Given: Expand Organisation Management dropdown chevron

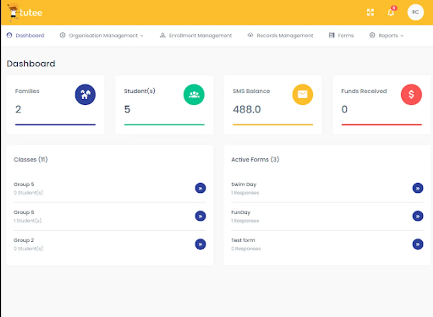Looking at the screenshot, I should tap(142, 36).
